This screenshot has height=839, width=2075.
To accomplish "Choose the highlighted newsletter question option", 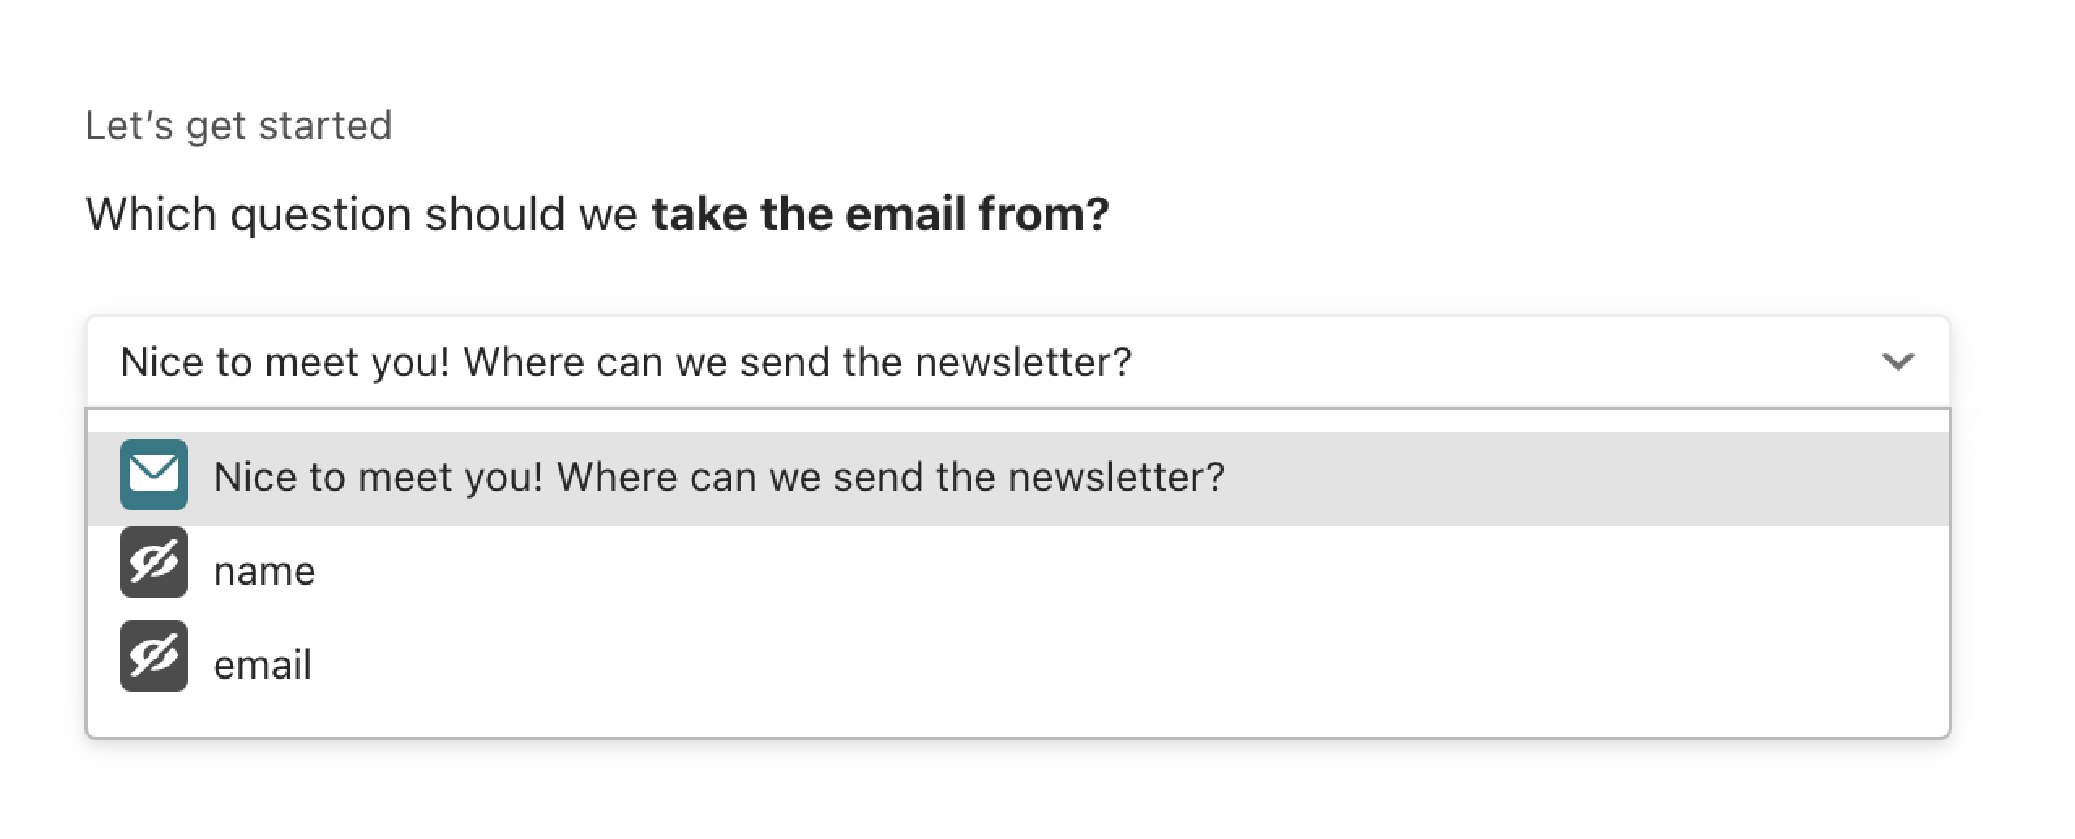I will 1017,479.
